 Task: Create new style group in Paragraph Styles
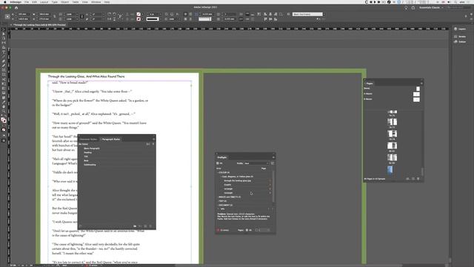coord(135,226)
